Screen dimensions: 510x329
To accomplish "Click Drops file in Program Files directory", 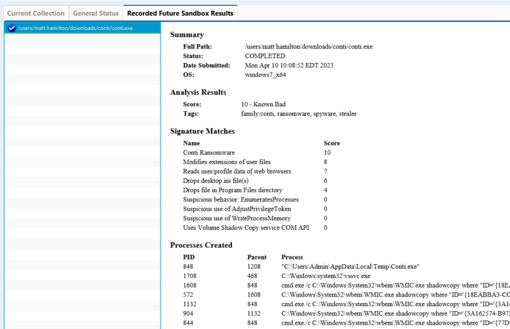I will [233, 190].
